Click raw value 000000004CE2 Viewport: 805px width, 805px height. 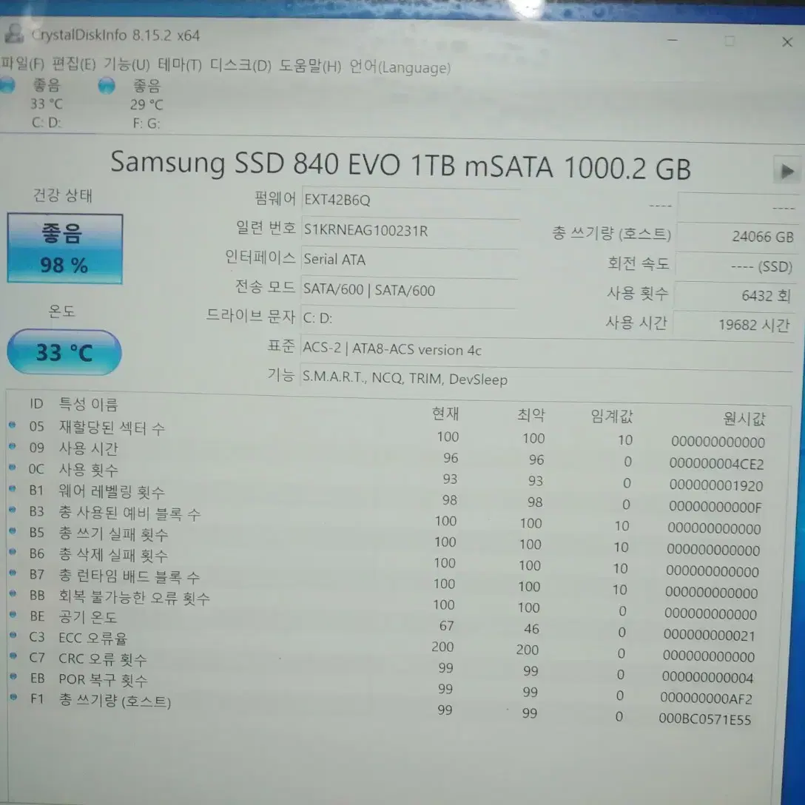click(x=716, y=464)
